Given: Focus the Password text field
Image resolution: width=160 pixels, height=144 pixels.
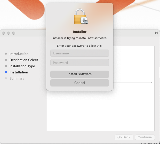Looking at the screenshot, I should click(79, 63).
